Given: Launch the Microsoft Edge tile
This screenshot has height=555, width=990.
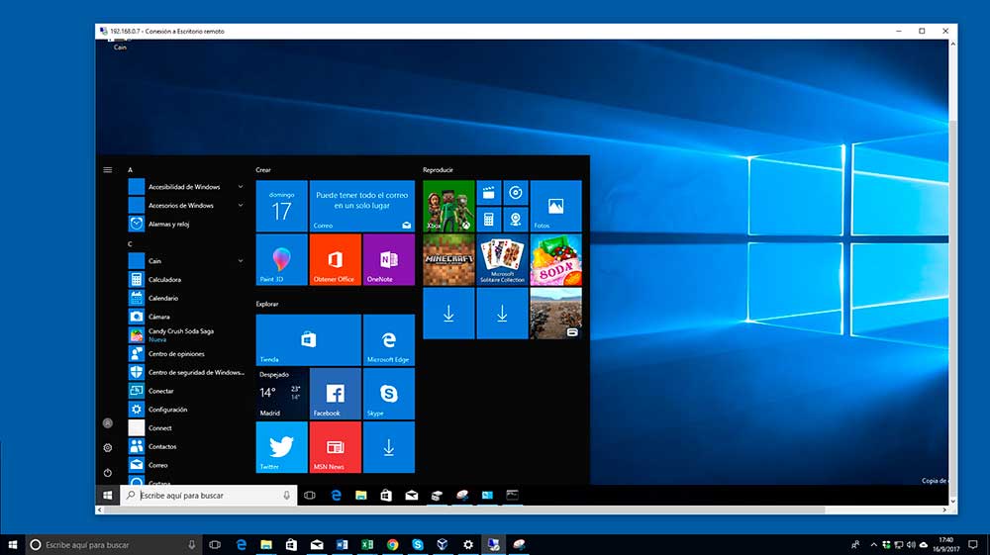Looking at the screenshot, I should tap(389, 340).
